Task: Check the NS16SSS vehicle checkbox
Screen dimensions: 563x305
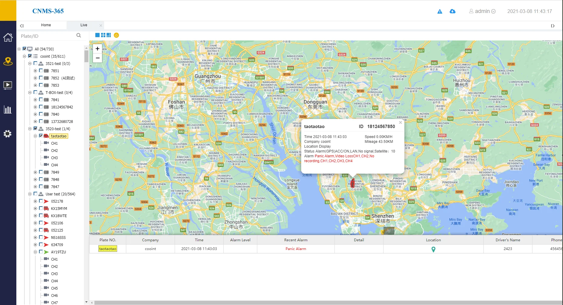Action: pos(41,237)
